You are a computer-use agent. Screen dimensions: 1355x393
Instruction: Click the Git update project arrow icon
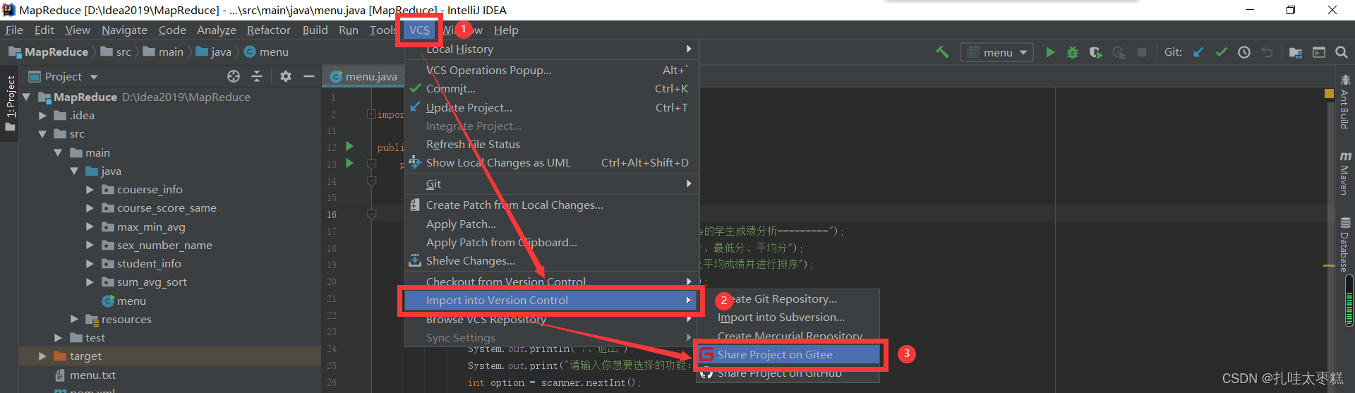(1198, 52)
